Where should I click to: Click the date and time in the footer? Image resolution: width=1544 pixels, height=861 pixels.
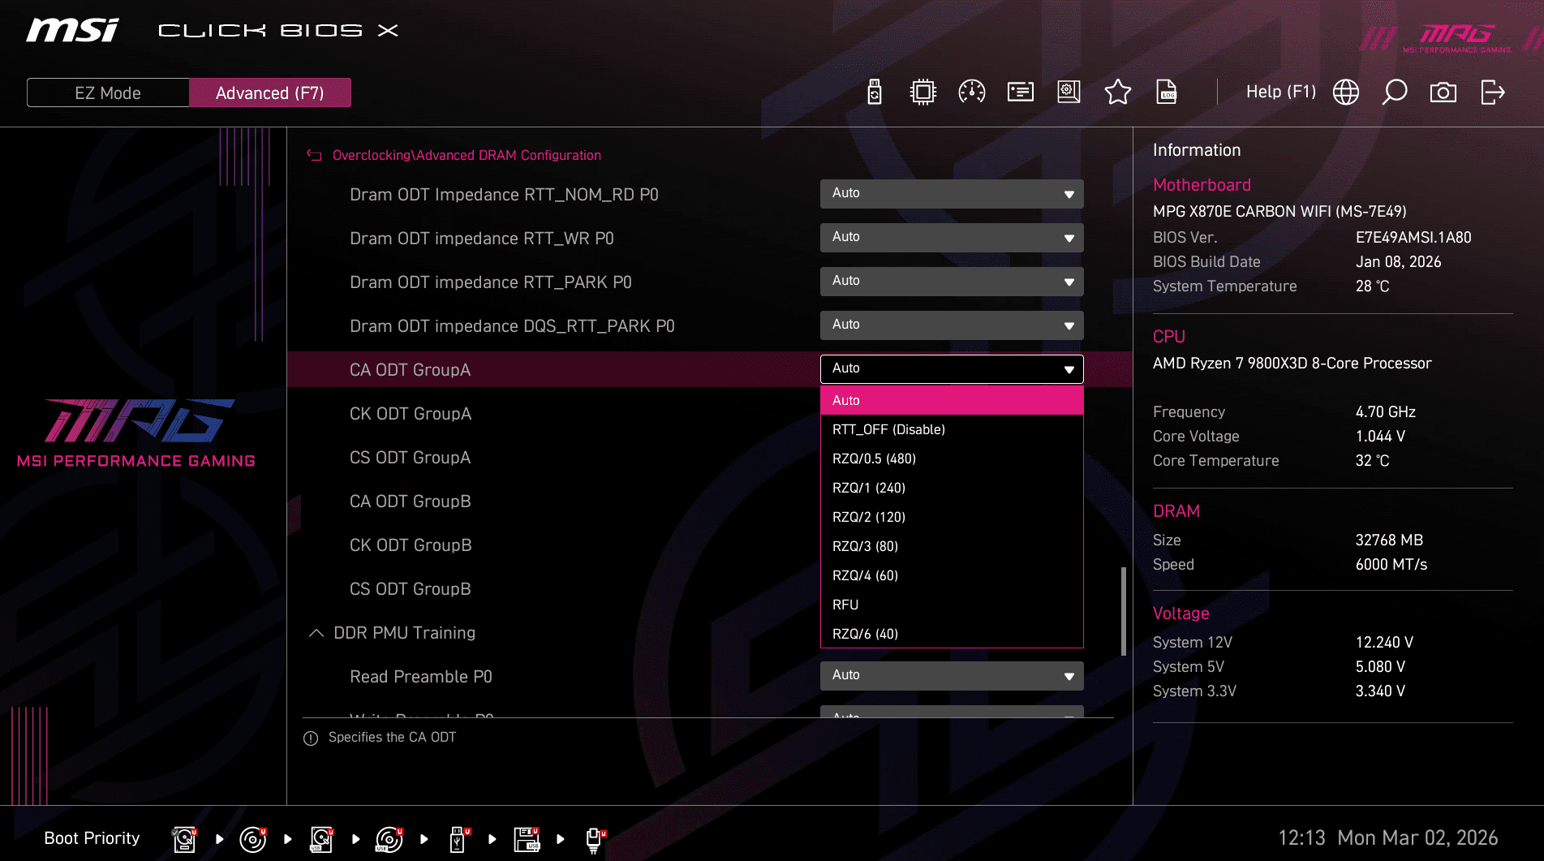[1387, 838]
